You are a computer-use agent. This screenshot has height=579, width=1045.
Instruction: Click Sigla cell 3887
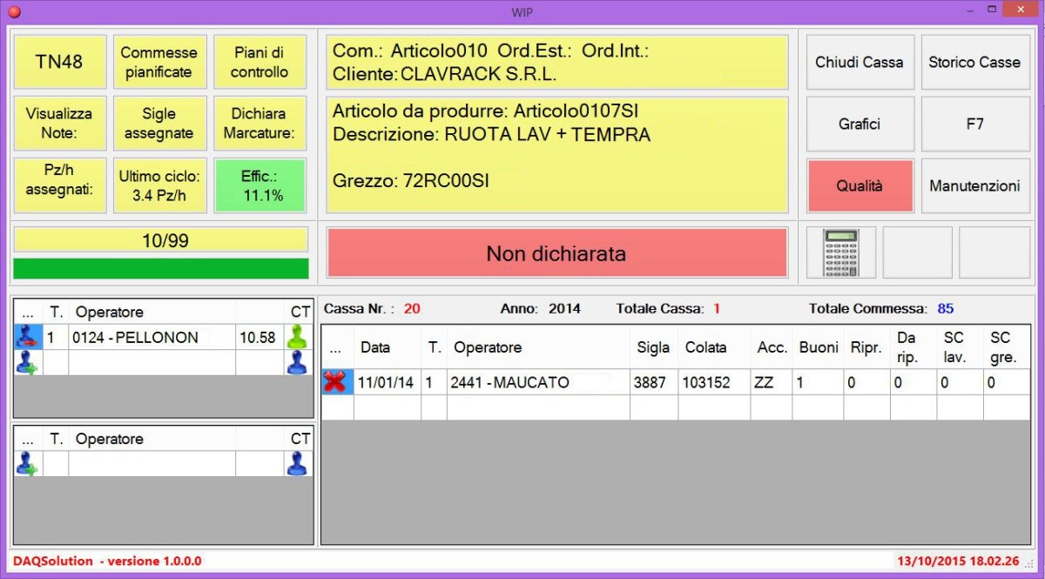tap(653, 382)
